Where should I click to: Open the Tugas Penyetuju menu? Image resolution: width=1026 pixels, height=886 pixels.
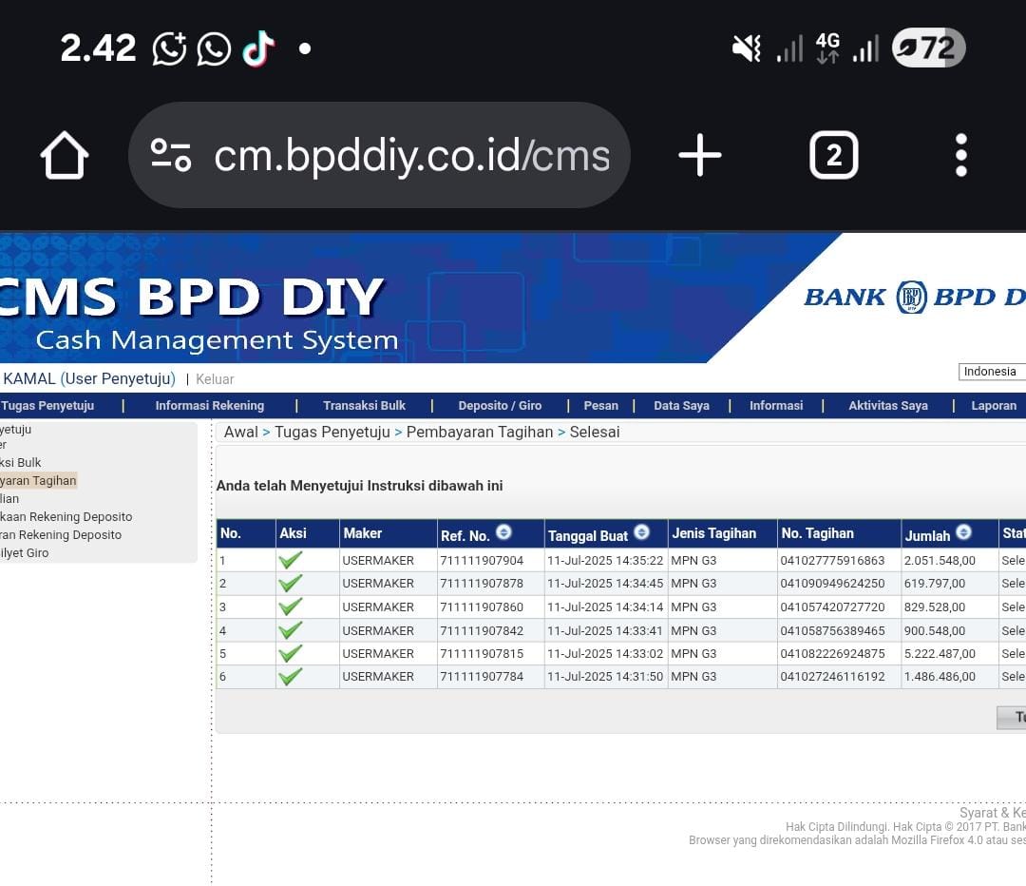point(47,406)
